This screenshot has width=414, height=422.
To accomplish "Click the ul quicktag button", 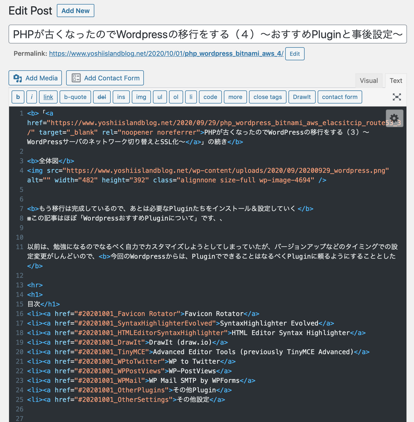I will coord(160,97).
